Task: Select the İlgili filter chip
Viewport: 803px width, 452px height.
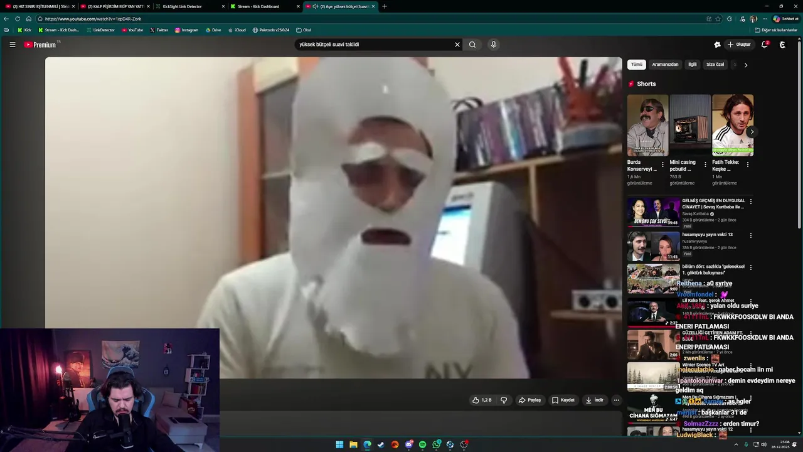Action: [x=693, y=65]
